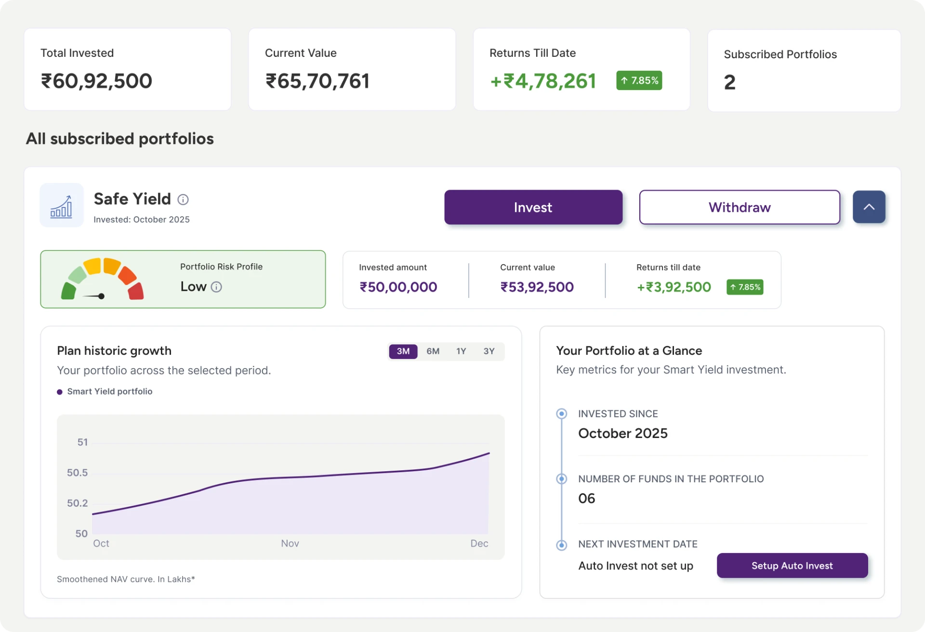Click the Withdraw button

pyautogui.click(x=740, y=207)
